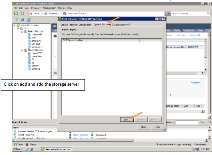Screen dimensions: 212x155
Task: Click the ktvcenter.kts.com taskbar button
Action: point(57,149)
